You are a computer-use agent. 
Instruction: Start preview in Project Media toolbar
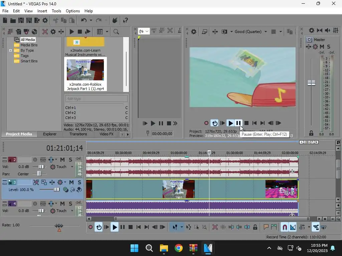tap(71, 32)
